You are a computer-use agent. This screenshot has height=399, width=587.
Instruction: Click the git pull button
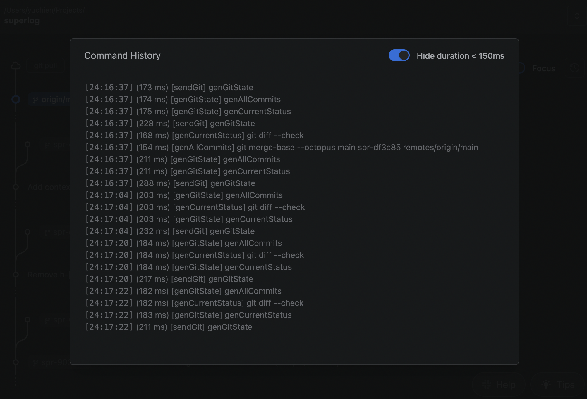[46, 65]
